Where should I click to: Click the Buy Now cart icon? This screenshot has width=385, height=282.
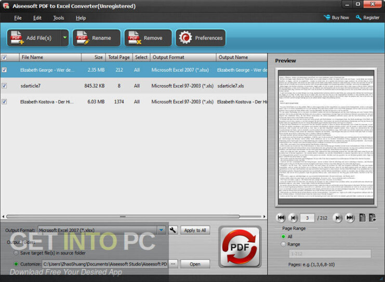327,18
